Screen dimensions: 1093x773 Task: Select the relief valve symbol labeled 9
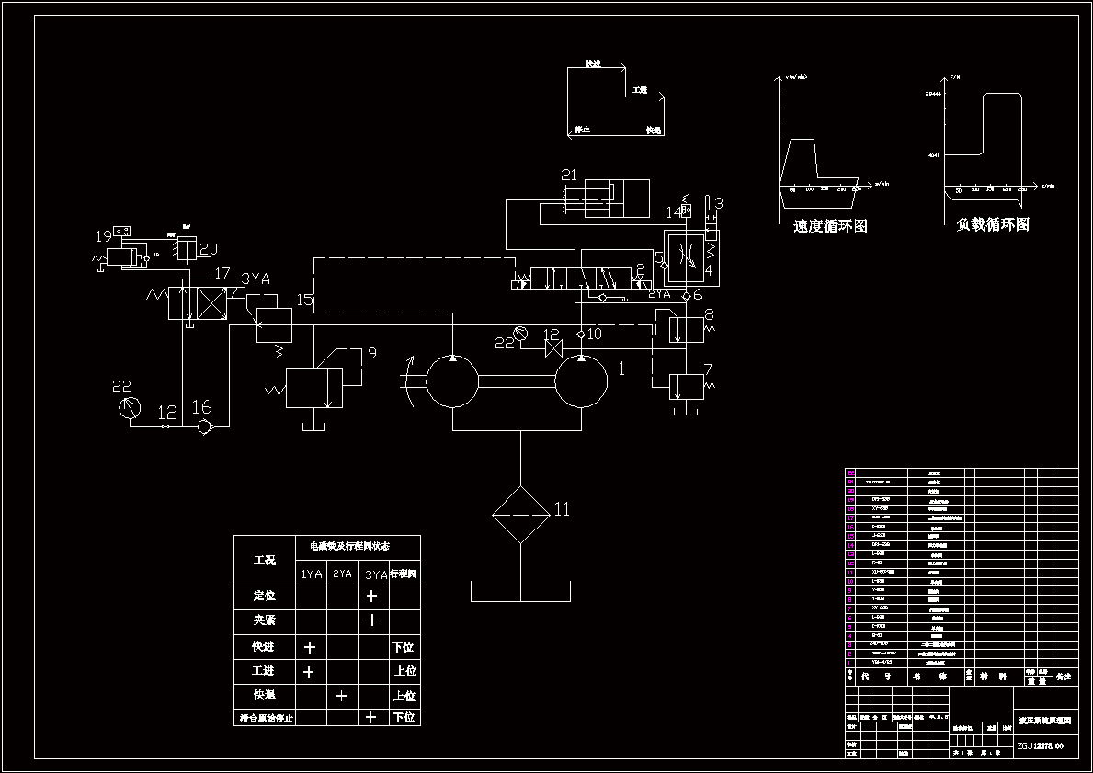coord(313,388)
